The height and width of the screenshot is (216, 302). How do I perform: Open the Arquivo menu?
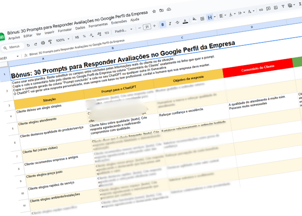coord(14,38)
